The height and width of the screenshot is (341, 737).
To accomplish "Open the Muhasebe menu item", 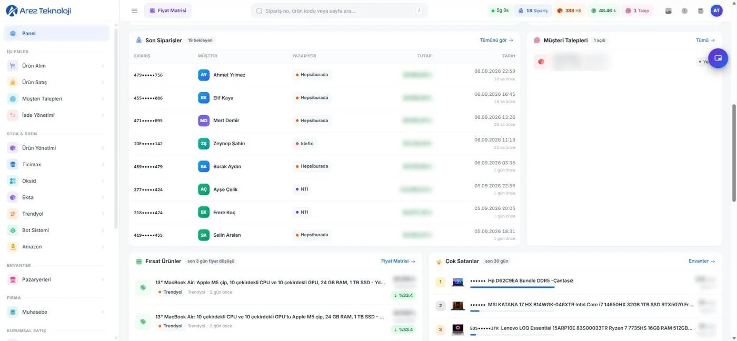I will 56,312.
